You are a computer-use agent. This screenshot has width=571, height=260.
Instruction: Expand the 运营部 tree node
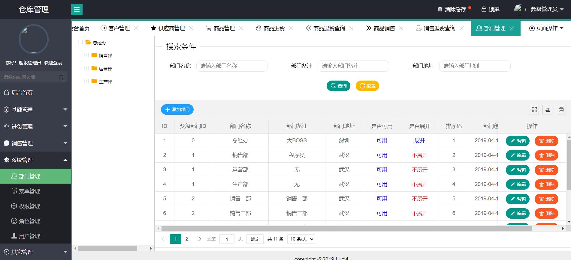(x=87, y=68)
